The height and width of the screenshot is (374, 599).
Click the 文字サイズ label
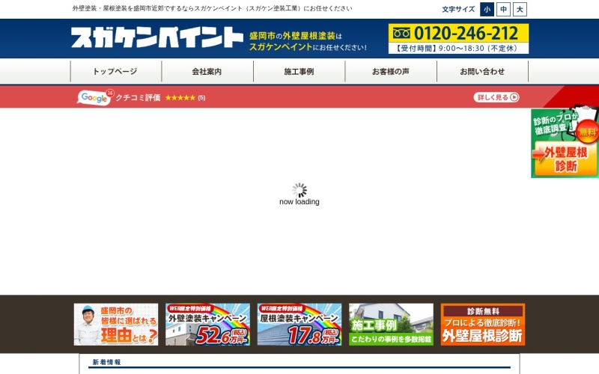[x=458, y=10]
